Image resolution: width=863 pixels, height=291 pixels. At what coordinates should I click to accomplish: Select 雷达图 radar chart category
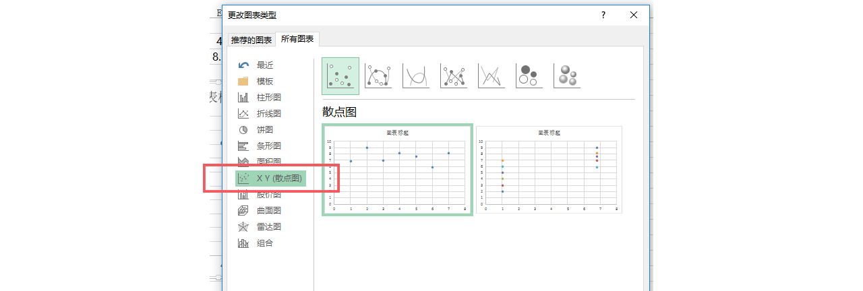pos(268,227)
